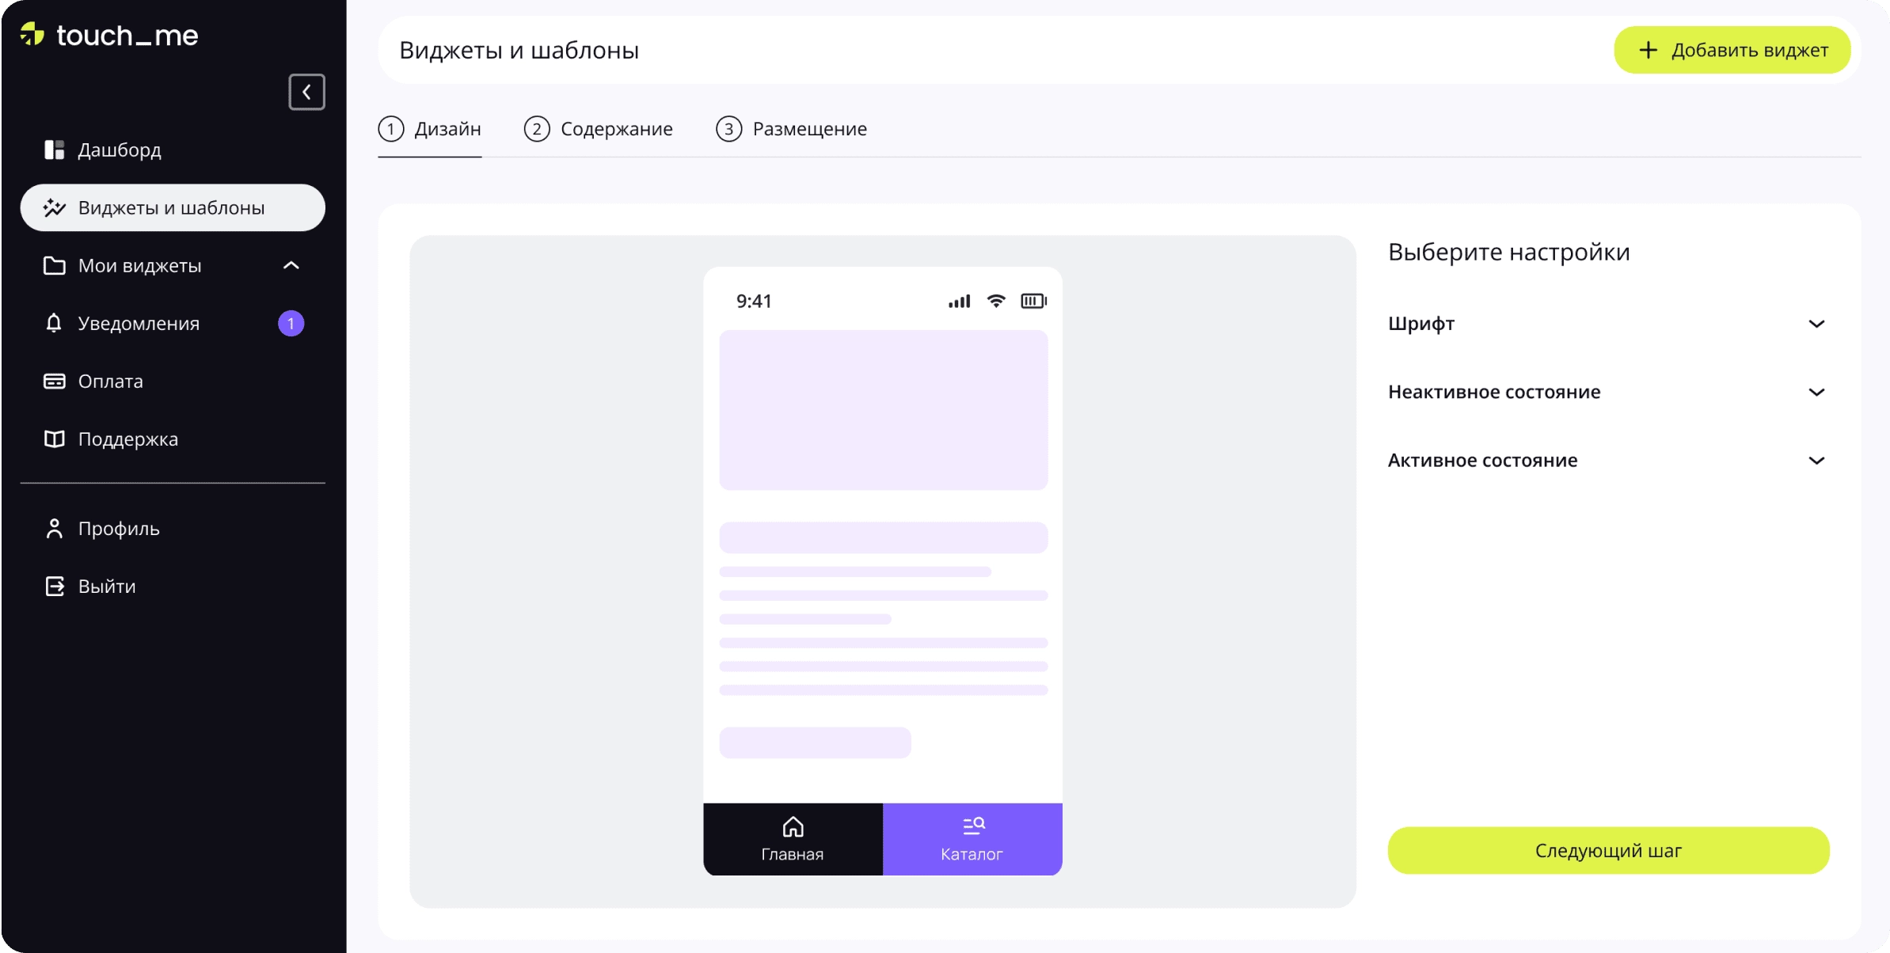Screen dimensions: 1890x953
Task: Go to the Оплата card item
Action: [110, 382]
